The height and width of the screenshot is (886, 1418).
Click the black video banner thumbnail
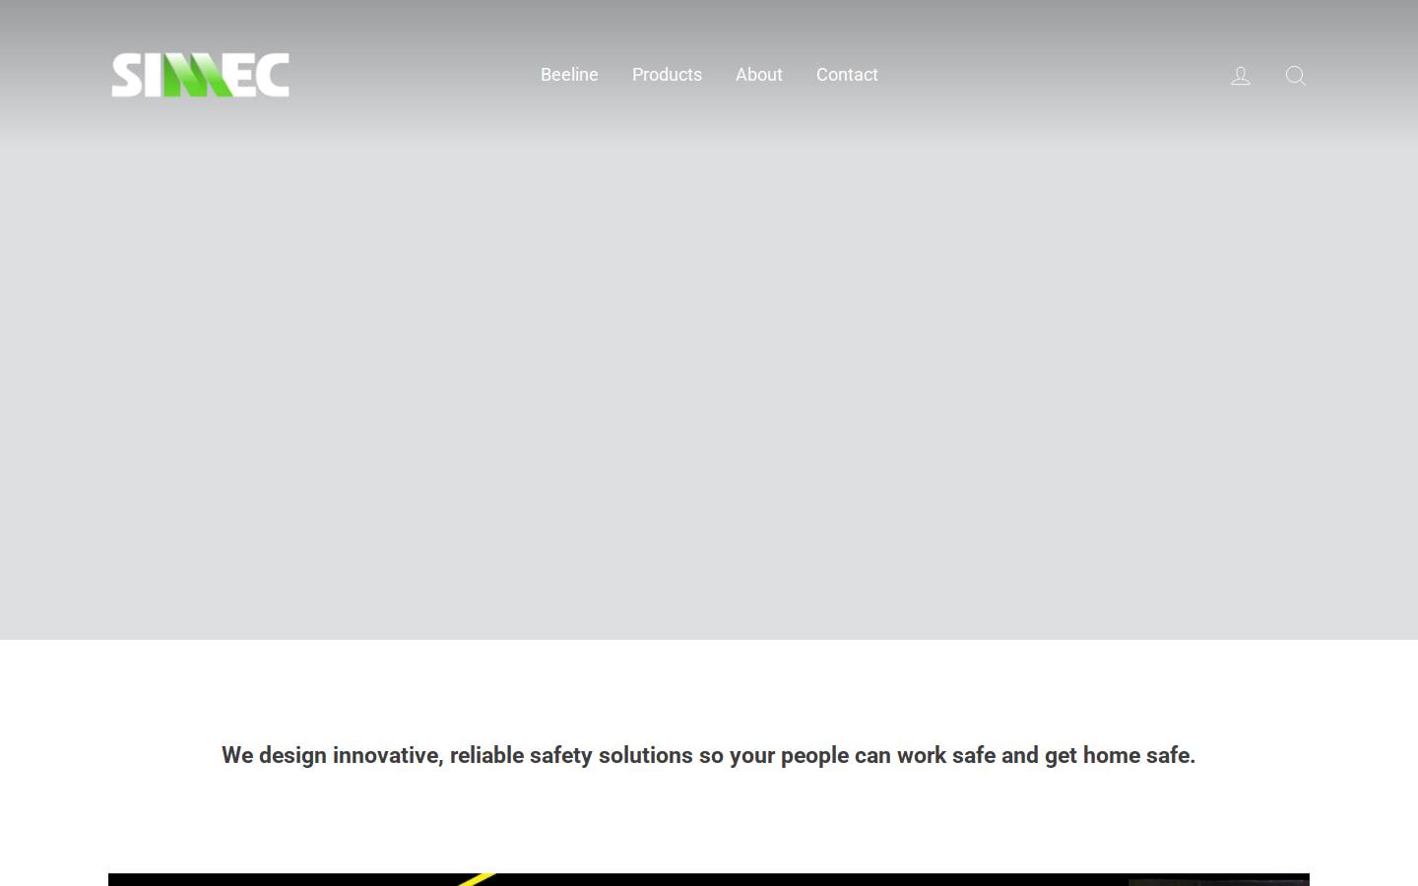(709, 879)
